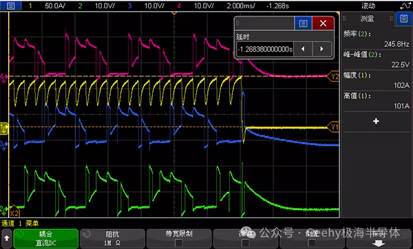Screen dimensions: 413x249
Task: Open the 探头 probe submenu arrow
Action: (x=379, y=243)
